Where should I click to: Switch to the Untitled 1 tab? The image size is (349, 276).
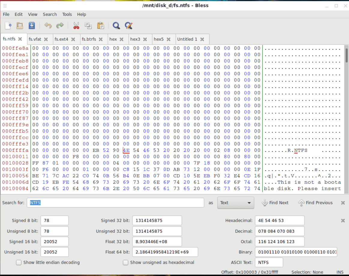point(187,39)
